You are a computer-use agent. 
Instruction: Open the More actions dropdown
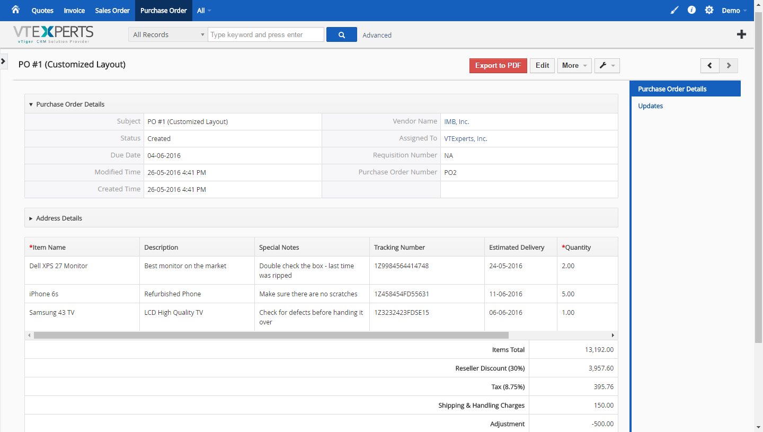click(574, 66)
